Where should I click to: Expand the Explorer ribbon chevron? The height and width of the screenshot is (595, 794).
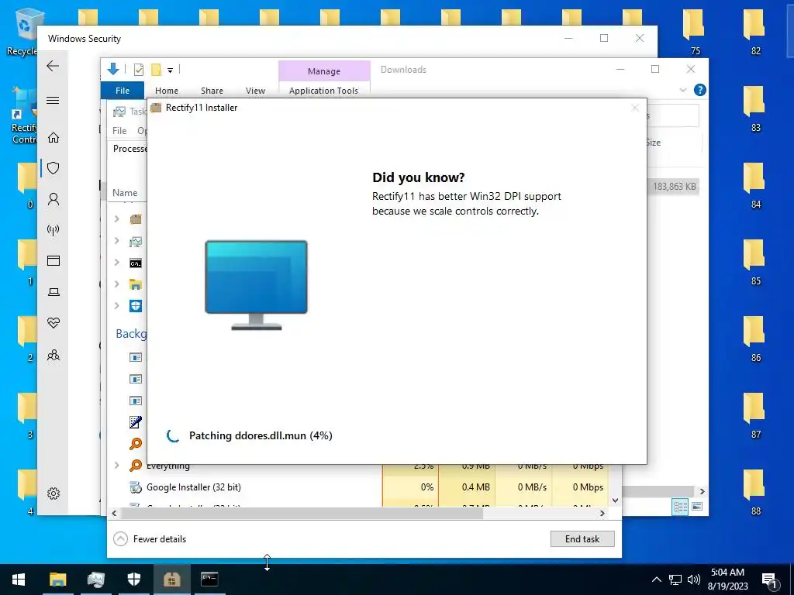point(682,90)
